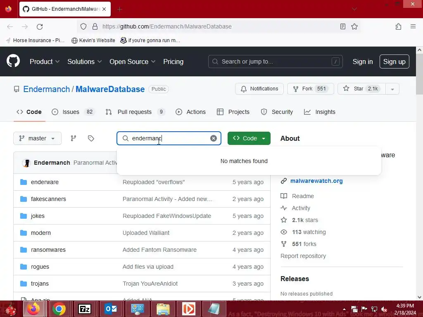Expand the Solutions menu
Image resolution: width=423 pixels, height=317 pixels.
(x=84, y=62)
